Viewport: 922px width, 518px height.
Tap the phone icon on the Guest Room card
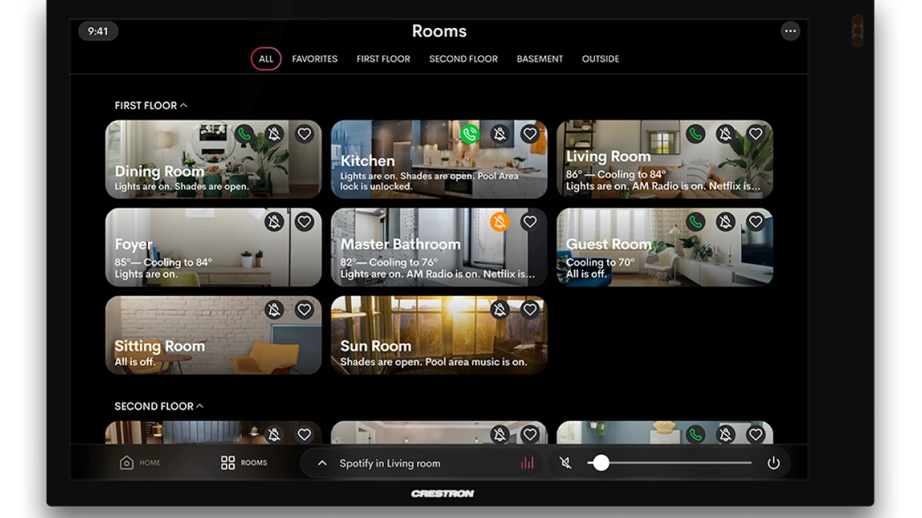(695, 222)
